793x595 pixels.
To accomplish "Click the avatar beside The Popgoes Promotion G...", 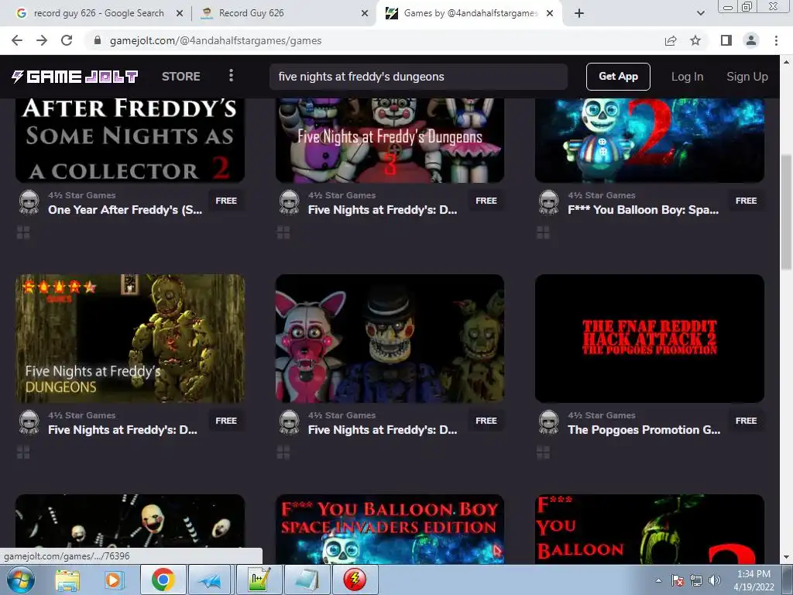I will point(549,422).
